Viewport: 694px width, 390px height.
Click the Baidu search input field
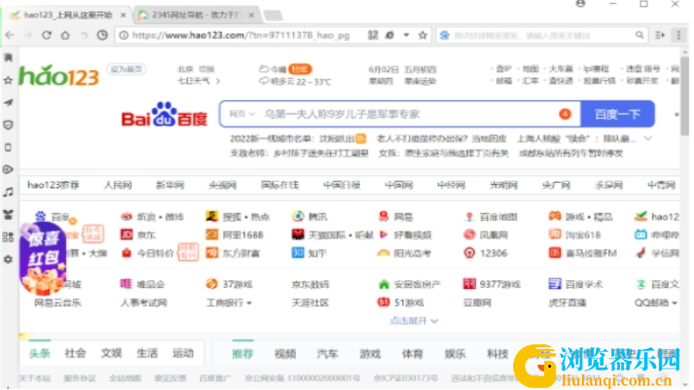point(400,114)
